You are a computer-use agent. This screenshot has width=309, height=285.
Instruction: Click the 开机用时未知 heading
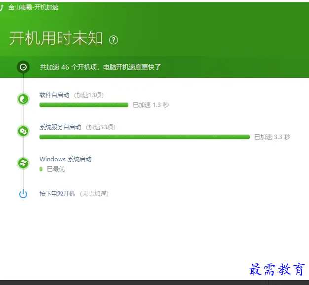tap(56, 38)
